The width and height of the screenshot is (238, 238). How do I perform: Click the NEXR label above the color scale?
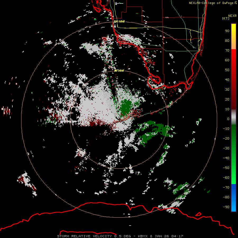232,16
